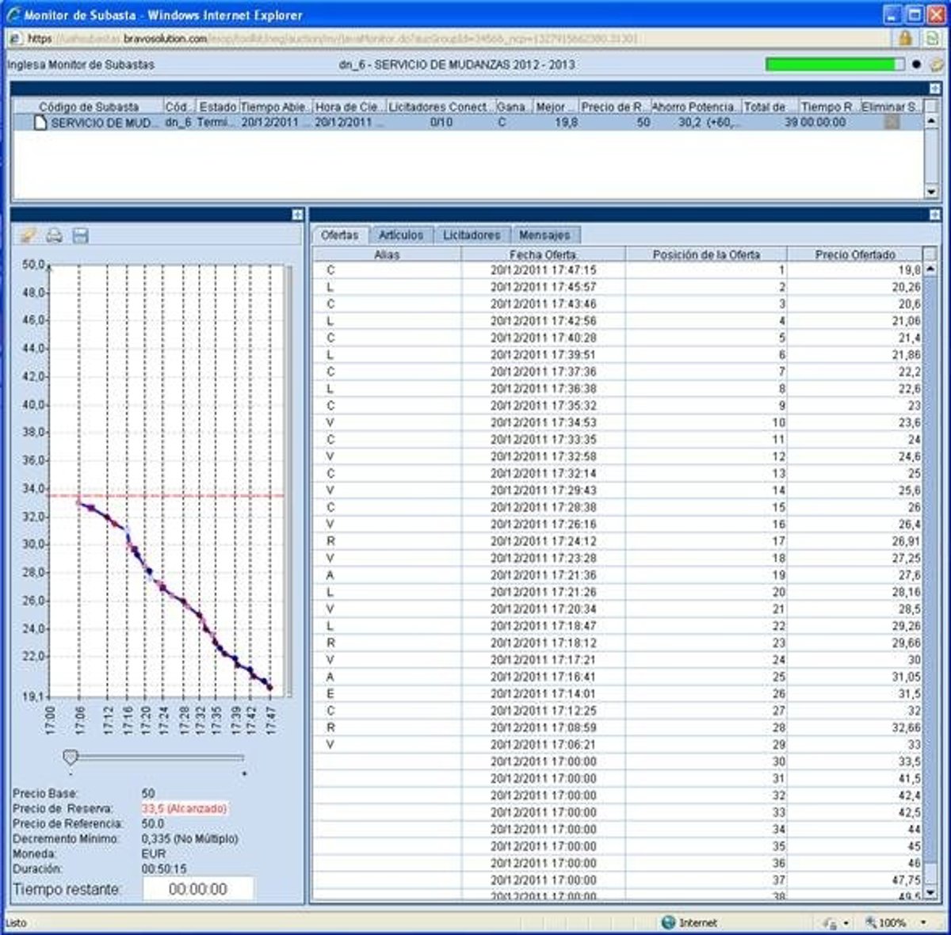The height and width of the screenshot is (935, 951).
Task: Select the SERVICIO DE MUD... auction row
Action: (95, 123)
